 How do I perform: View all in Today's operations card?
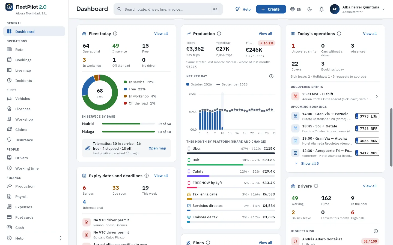click(x=370, y=33)
